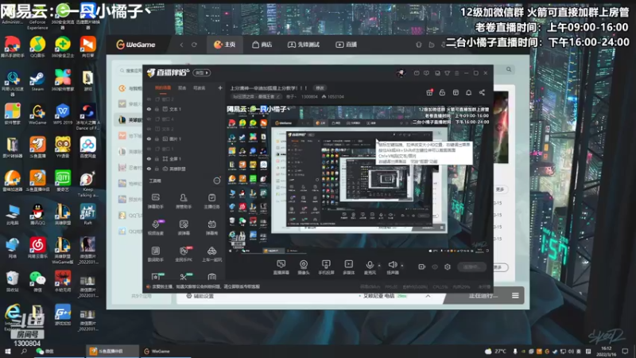Open toolbox more options circle
636x358 pixels.
coord(217,181)
